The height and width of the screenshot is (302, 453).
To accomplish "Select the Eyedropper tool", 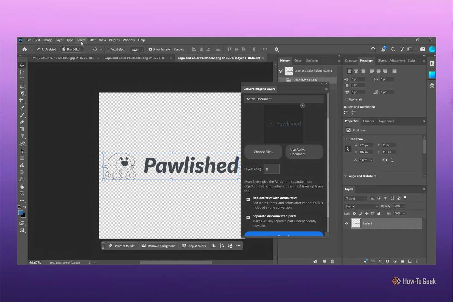I will pos(22,108).
